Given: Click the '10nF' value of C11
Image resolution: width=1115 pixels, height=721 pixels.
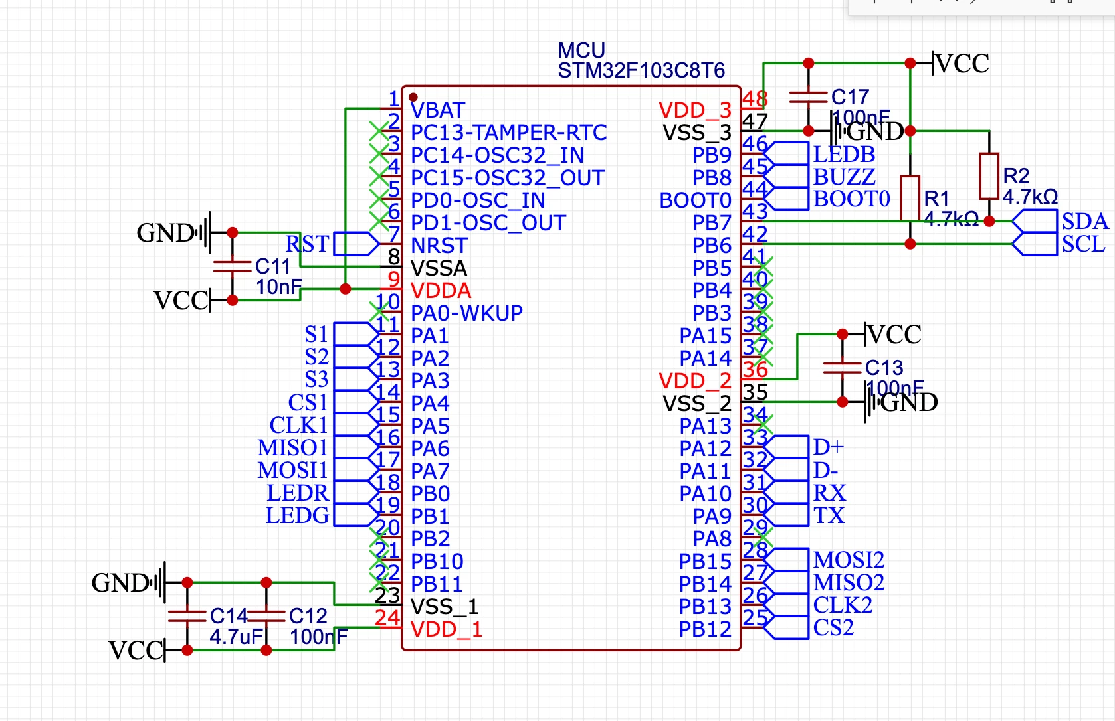Looking at the screenshot, I should tap(279, 287).
